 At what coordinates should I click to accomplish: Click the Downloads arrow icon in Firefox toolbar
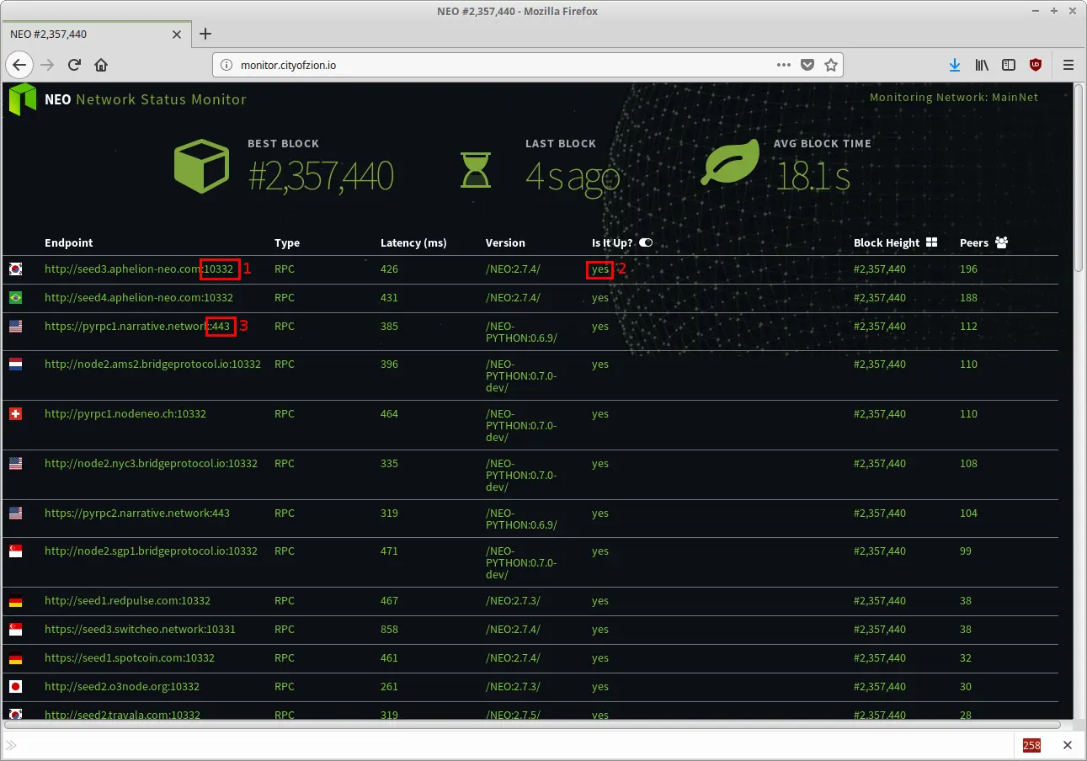pos(954,64)
